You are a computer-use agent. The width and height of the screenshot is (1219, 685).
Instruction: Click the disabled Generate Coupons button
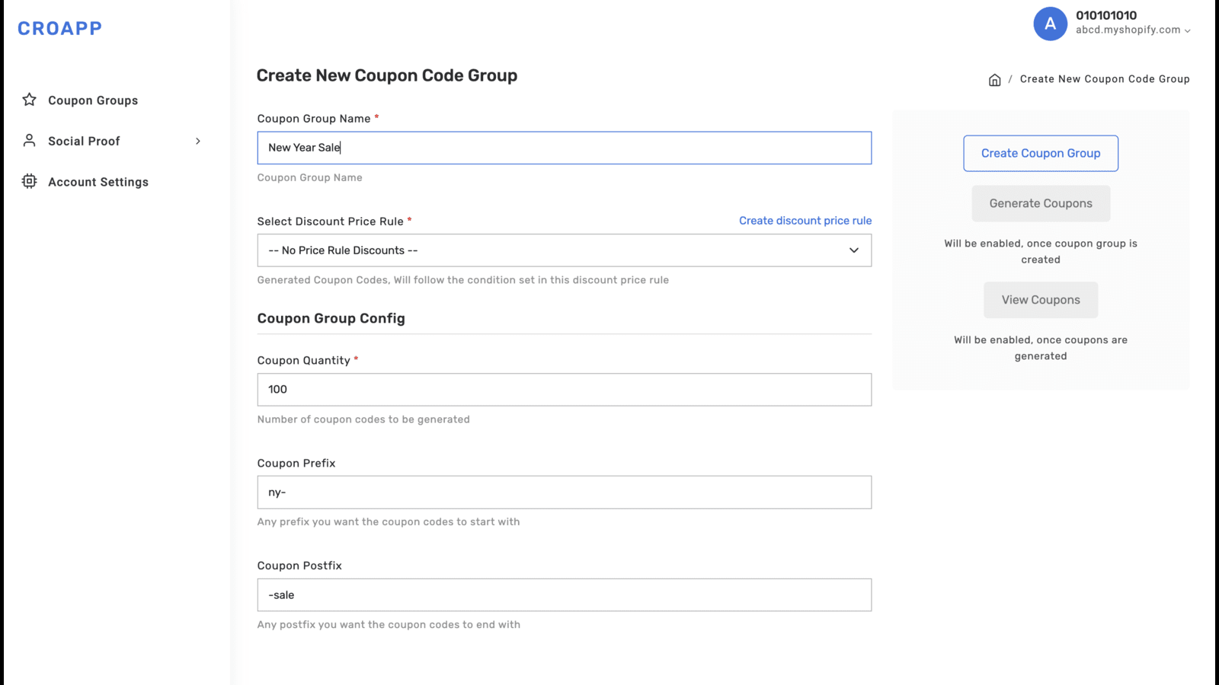[x=1040, y=203]
